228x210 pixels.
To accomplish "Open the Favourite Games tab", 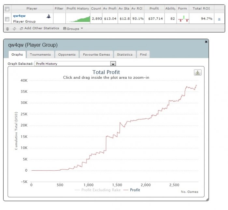I will click(x=96, y=54).
